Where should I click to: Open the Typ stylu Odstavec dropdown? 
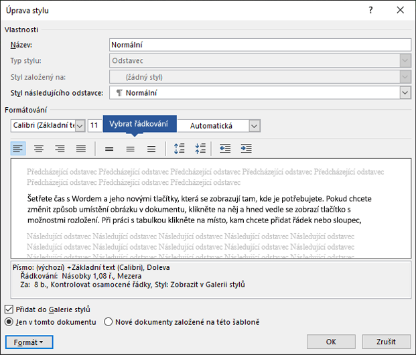click(405, 60)
